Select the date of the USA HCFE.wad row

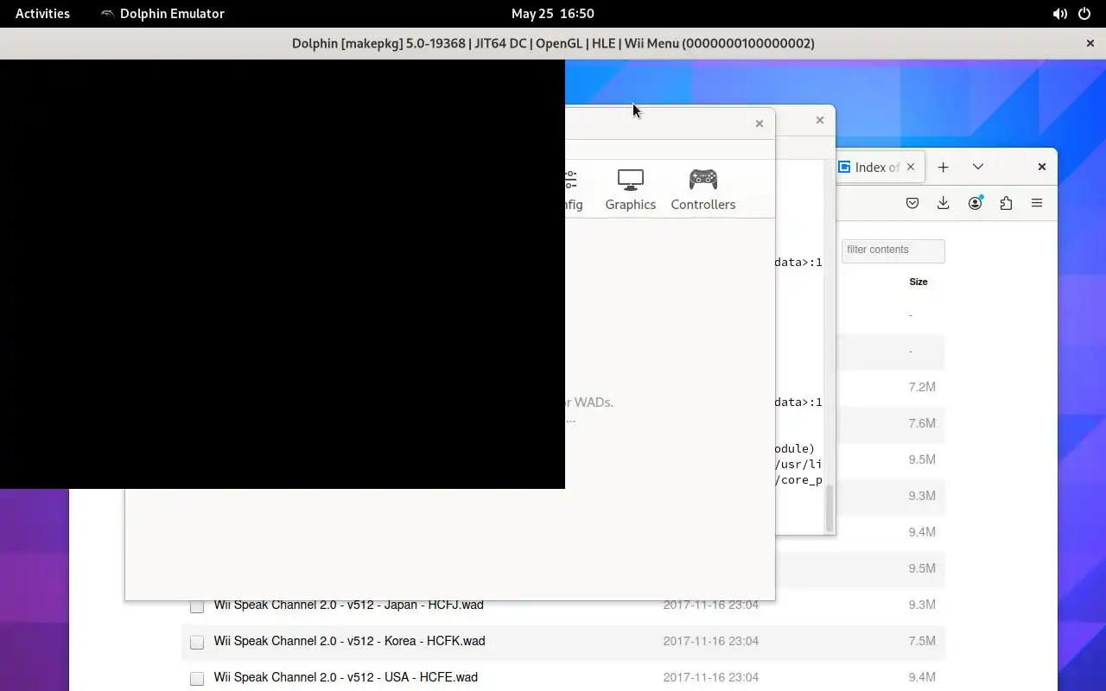711,677
